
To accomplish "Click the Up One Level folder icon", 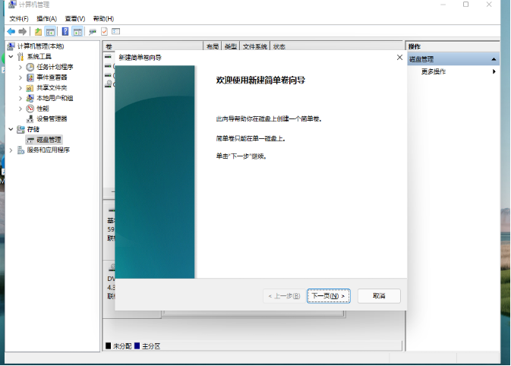I will click(x=38, y=32).
